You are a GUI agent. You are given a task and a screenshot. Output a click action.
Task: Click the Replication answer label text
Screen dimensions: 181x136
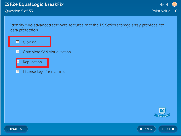[32, 62]
